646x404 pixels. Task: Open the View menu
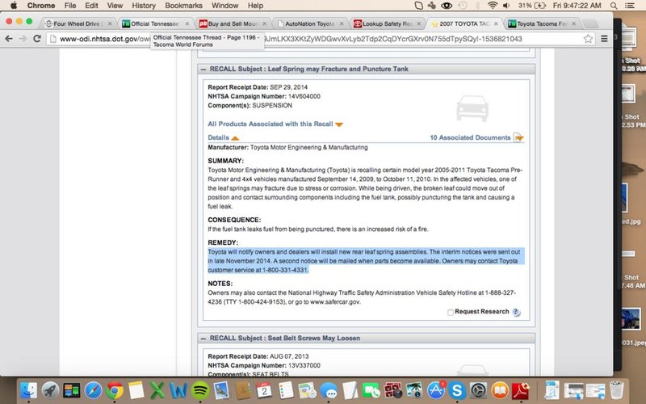click(115, 6)
